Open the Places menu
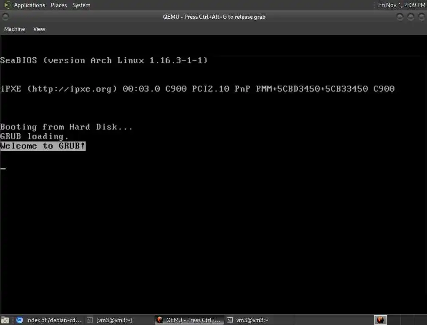The width and height of the screenshot is (427, 325). [x=58, y=5]
